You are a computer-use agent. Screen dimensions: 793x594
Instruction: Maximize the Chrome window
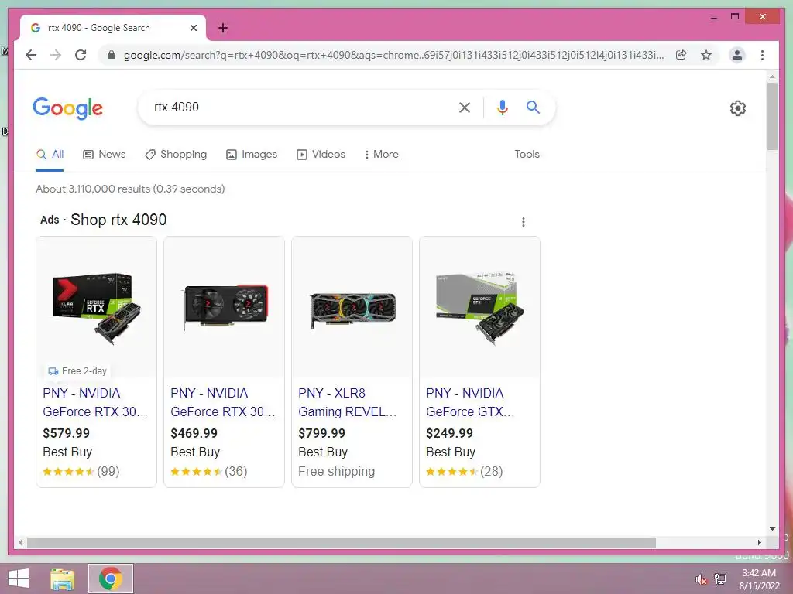tap(735, 17)
